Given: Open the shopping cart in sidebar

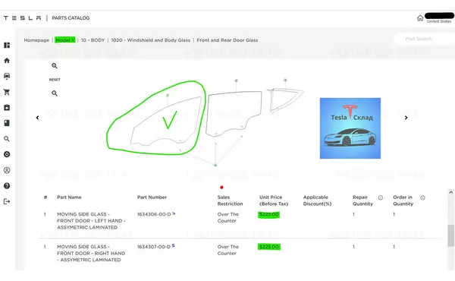Looking at the screenshot, I should point(7,92).
